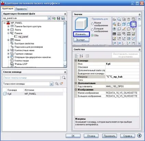Image resolution: width=145 pixels, height=141 pixels.
Task: Click tree scrollbar down arrow in customization tree
Action: (65, 66)
